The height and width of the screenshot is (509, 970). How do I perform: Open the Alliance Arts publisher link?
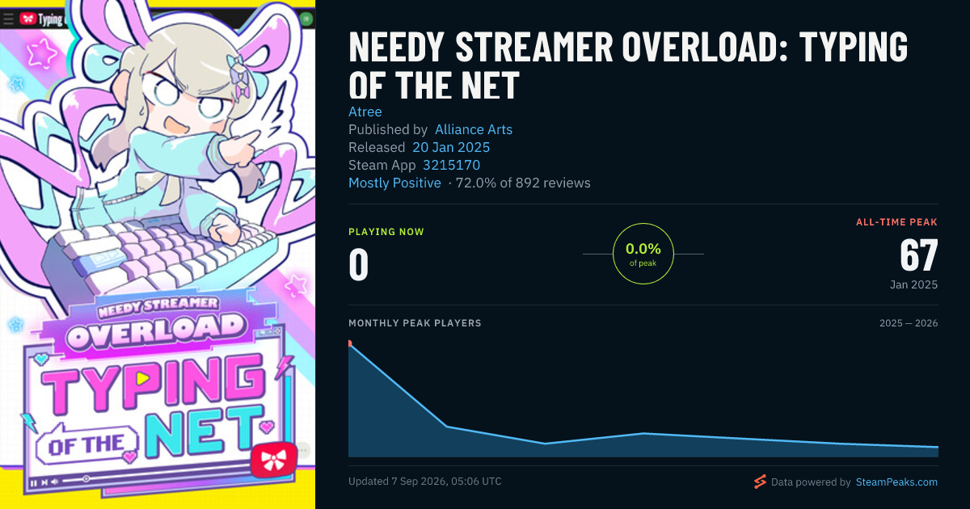[x=474, y=129]
